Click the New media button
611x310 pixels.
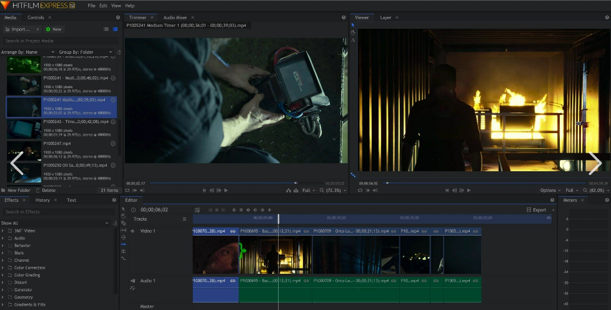[54, 29]
